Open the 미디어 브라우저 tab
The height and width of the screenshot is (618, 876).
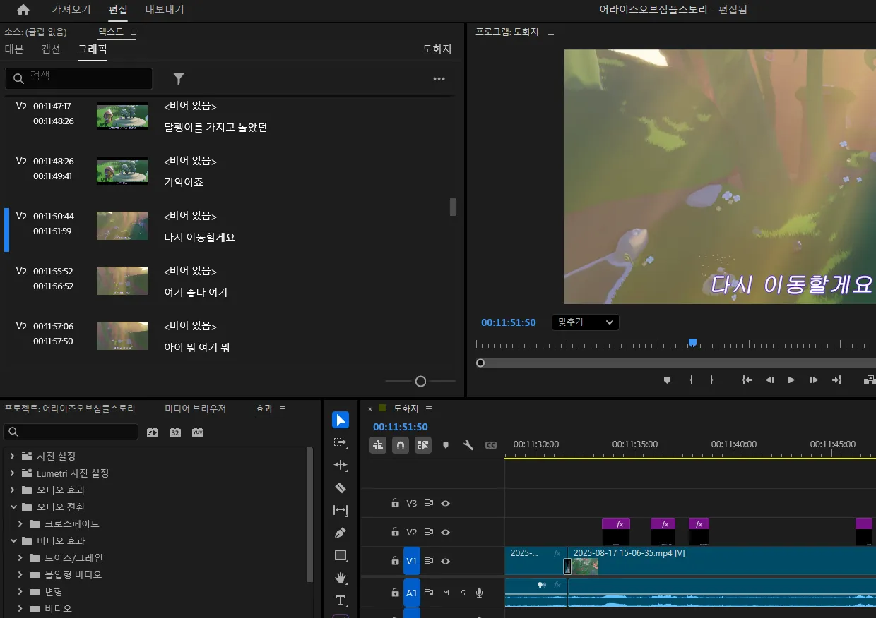coord(195,408)
